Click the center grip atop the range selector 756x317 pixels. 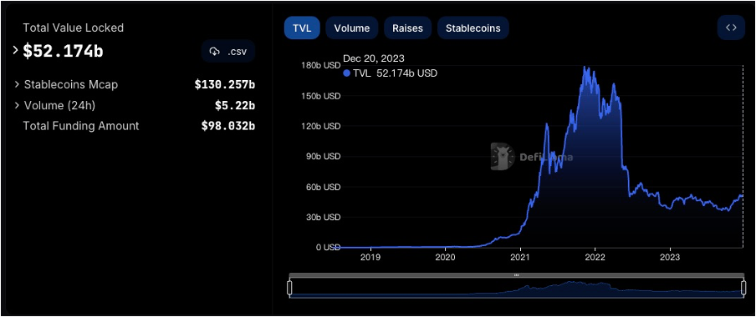click(516, 275)
